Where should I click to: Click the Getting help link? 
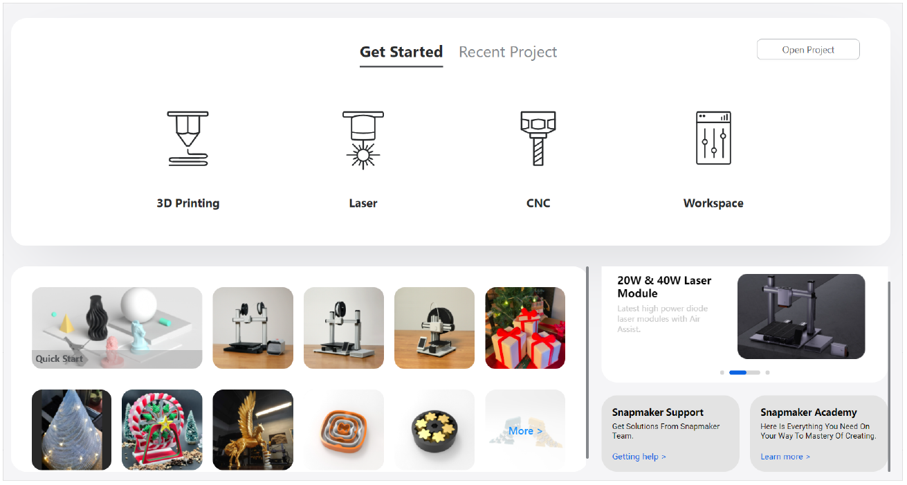point(639,457)
